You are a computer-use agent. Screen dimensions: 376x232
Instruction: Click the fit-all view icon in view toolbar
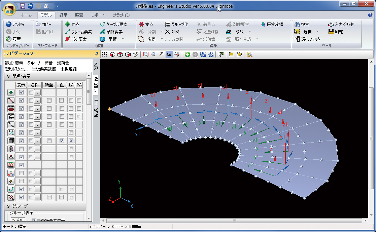pyautogui.click(x=105, y=54)
